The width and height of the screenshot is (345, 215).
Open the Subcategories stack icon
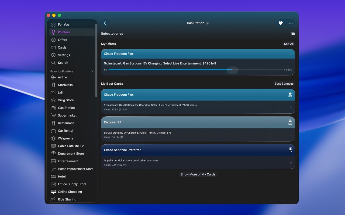[293, 34]
